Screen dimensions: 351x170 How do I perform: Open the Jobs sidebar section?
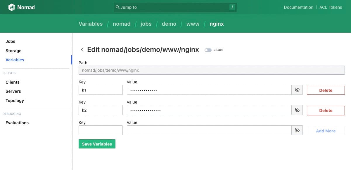point(11,41)
